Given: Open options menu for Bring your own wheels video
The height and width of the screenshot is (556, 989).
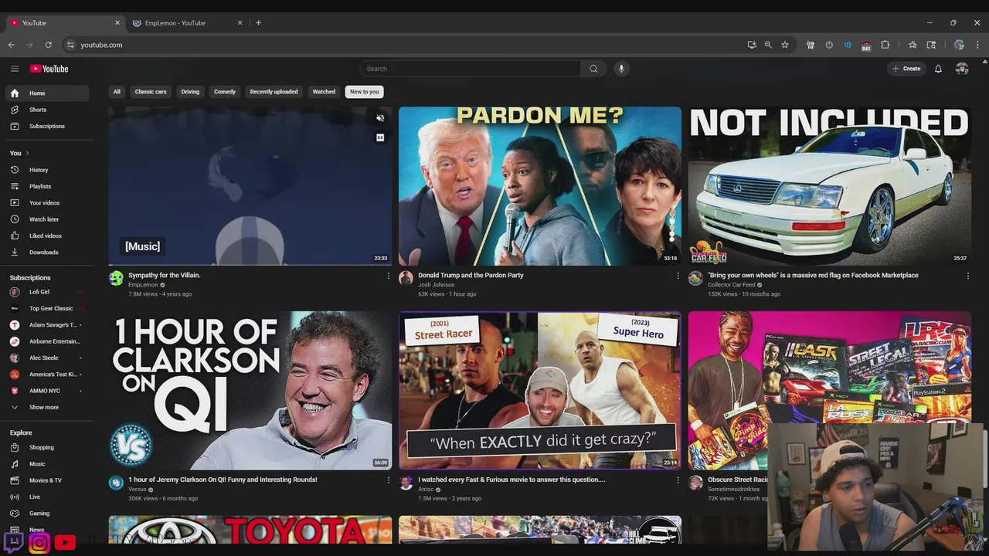Looking at the screenshot, I should coord(968,276).
